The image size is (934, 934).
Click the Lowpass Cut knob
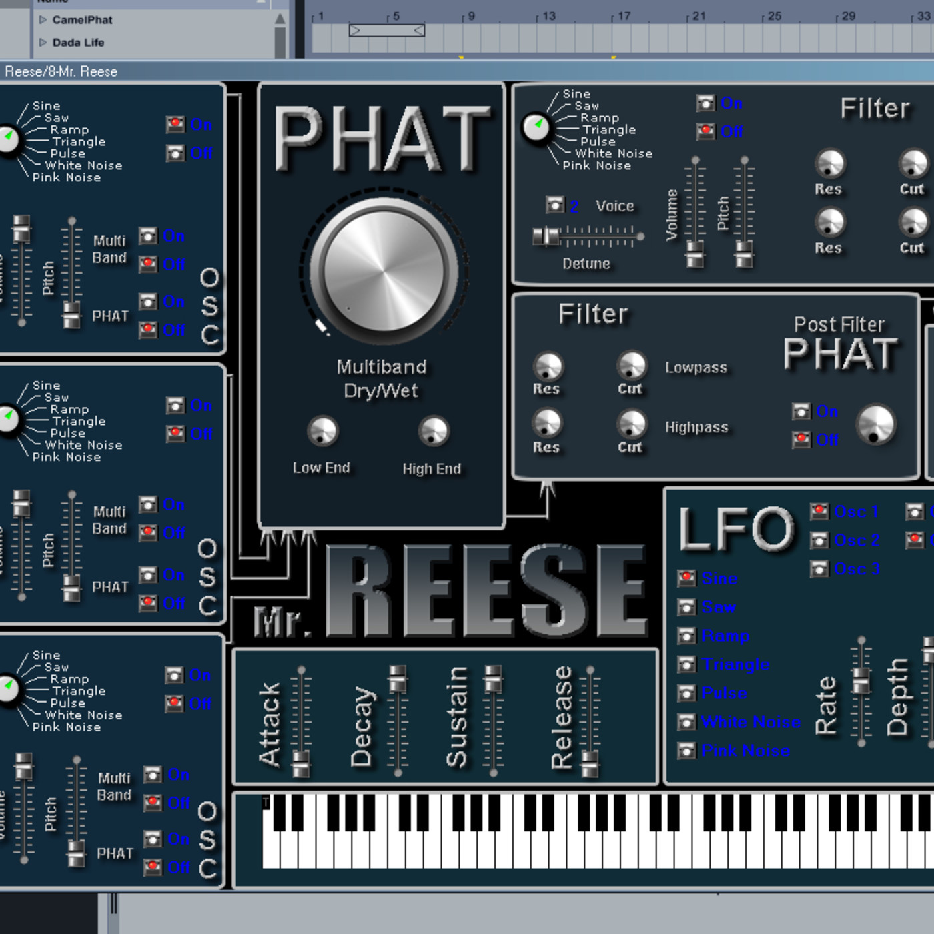[x=631, y=366]
